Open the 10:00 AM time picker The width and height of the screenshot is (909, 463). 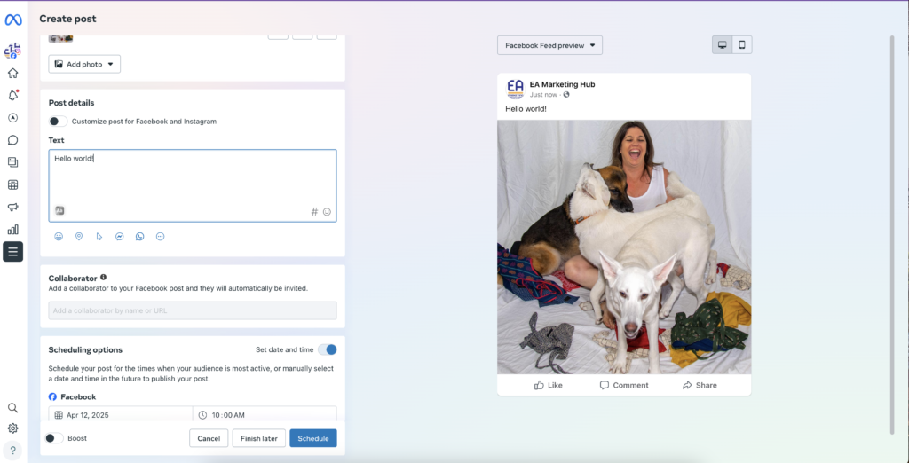(x=265, y=415)
